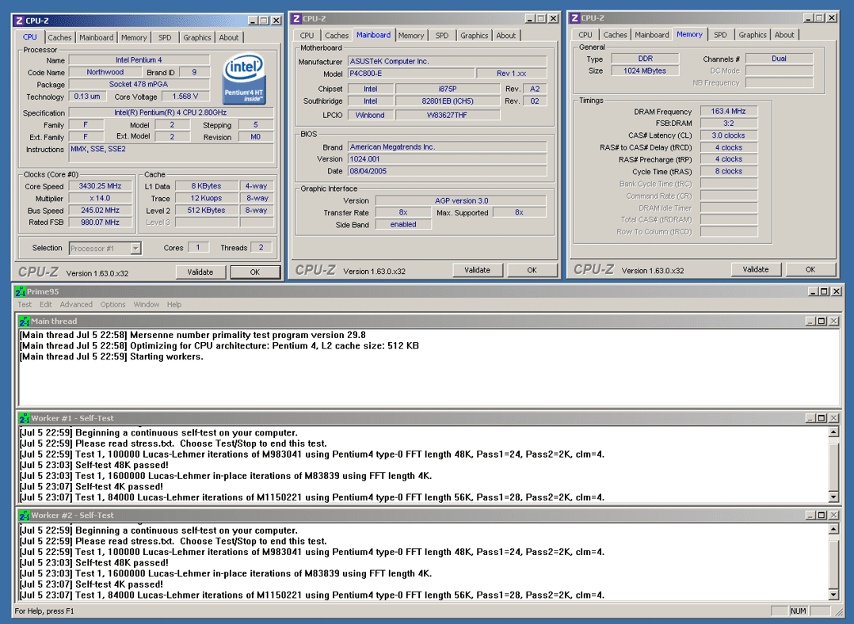Maximize the Prime95 main window
Viewport: 854px width, 624px height.
[825, 291]
